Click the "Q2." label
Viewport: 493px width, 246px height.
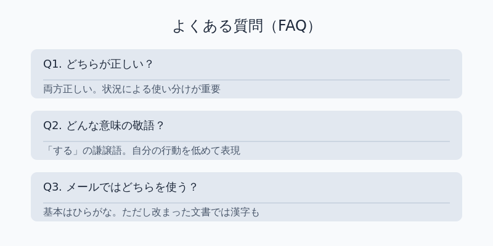pos(52,125)
